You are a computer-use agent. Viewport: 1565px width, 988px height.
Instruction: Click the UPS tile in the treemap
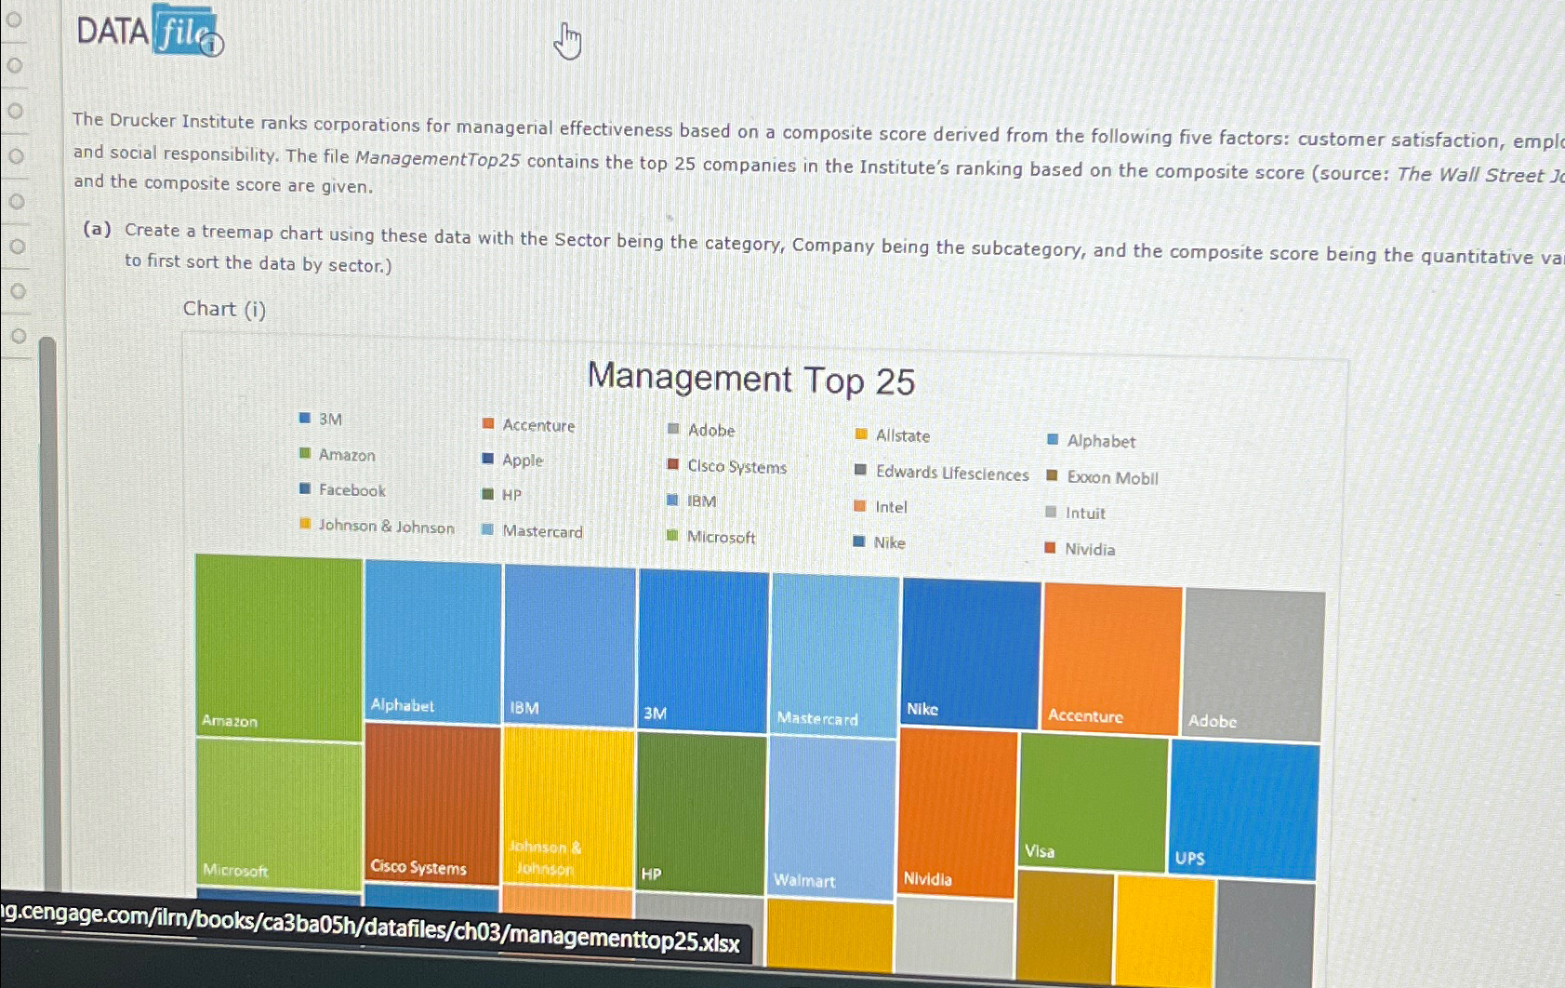[1244, 810]
